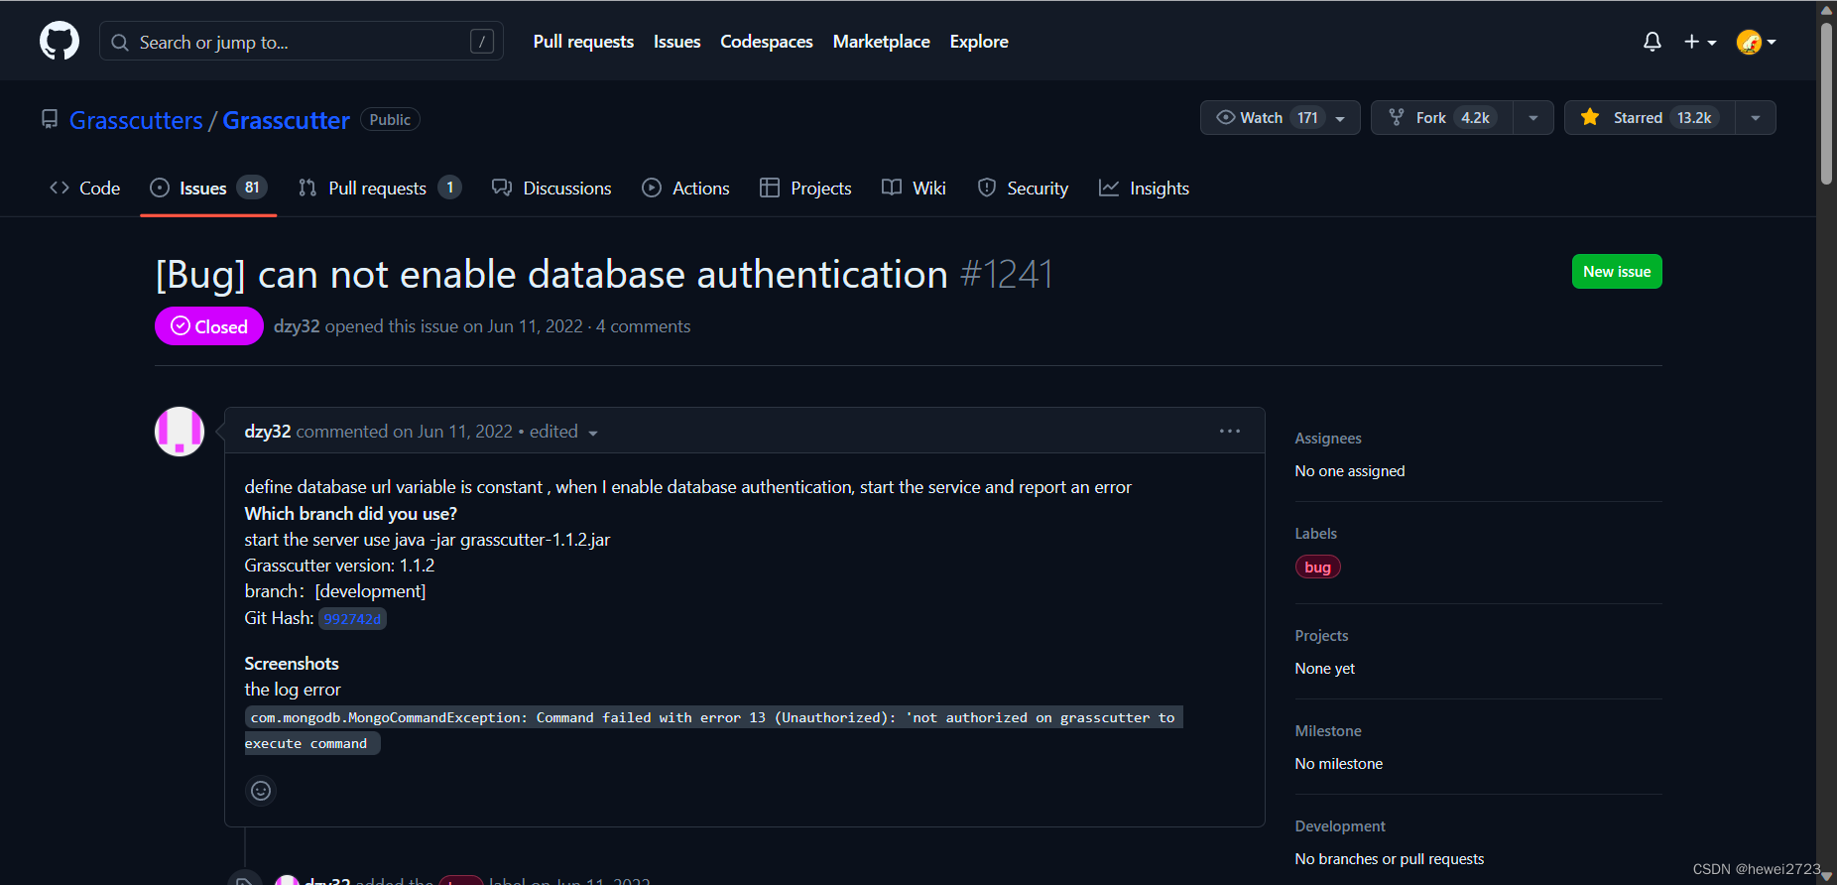Screen dimensions: 1837x885
Task: Click the watch count 171
Action: point(1307,118)
